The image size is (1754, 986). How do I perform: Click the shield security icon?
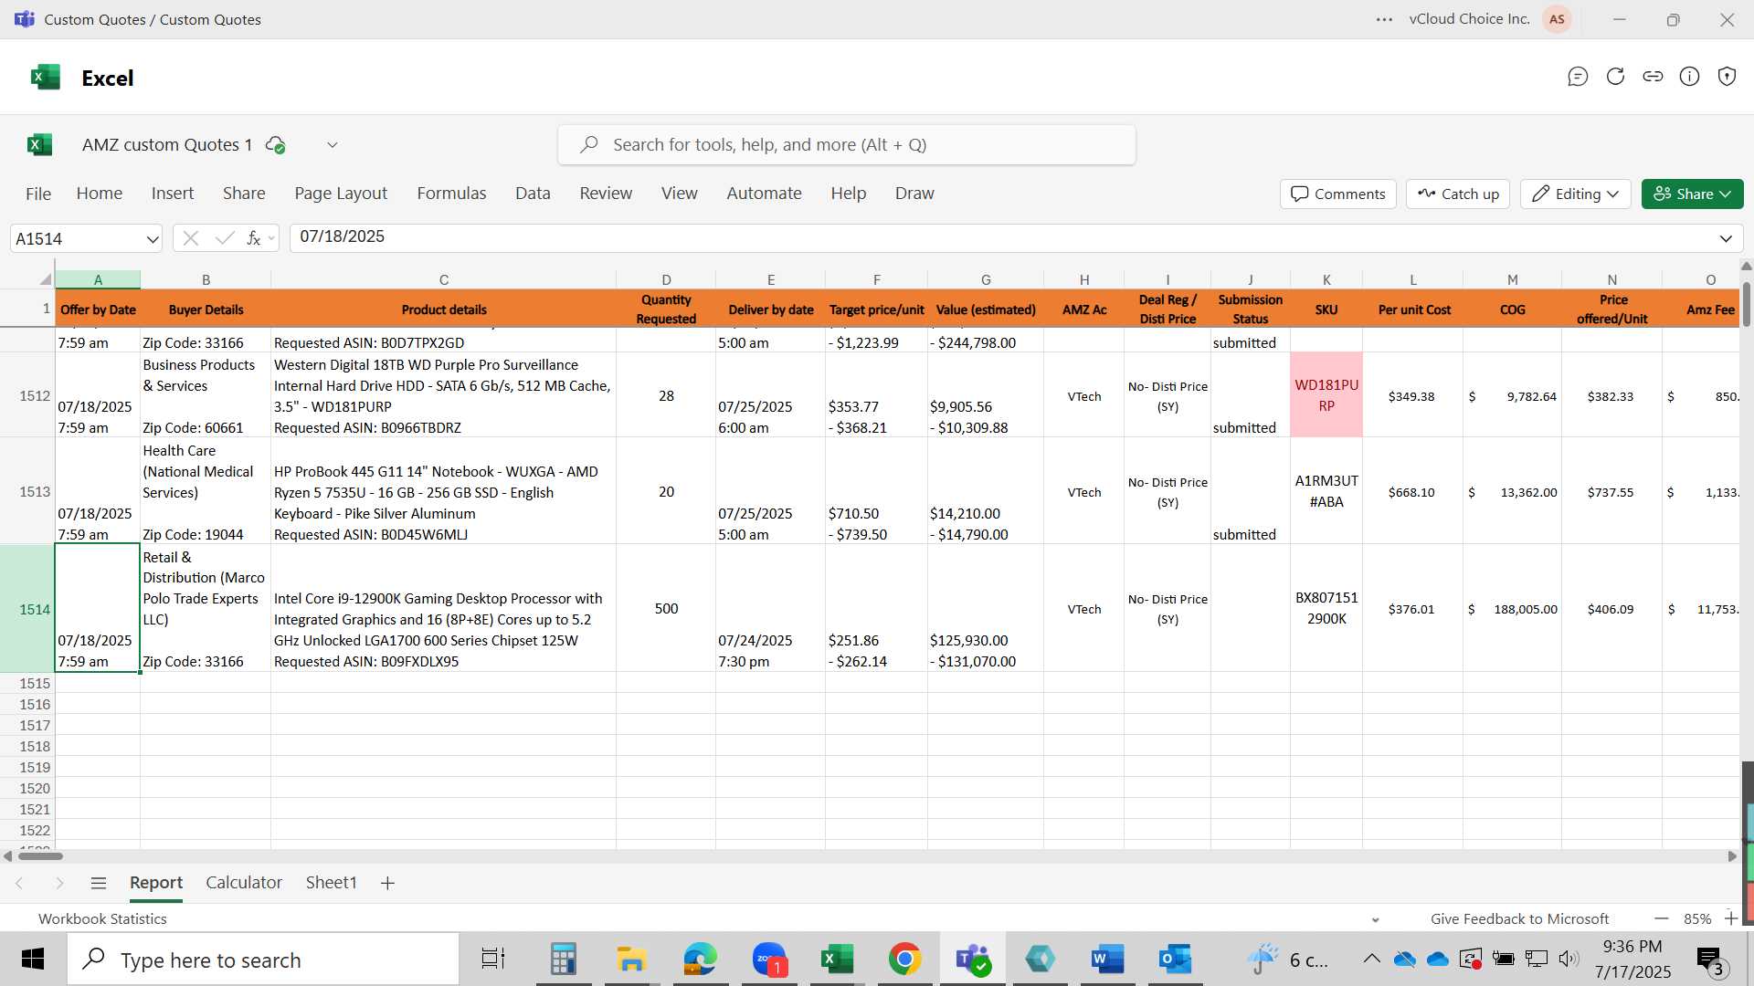[x=1727, y=77]
